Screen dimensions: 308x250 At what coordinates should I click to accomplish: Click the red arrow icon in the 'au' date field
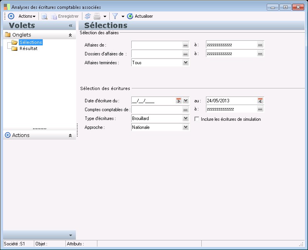coord(260,101)
